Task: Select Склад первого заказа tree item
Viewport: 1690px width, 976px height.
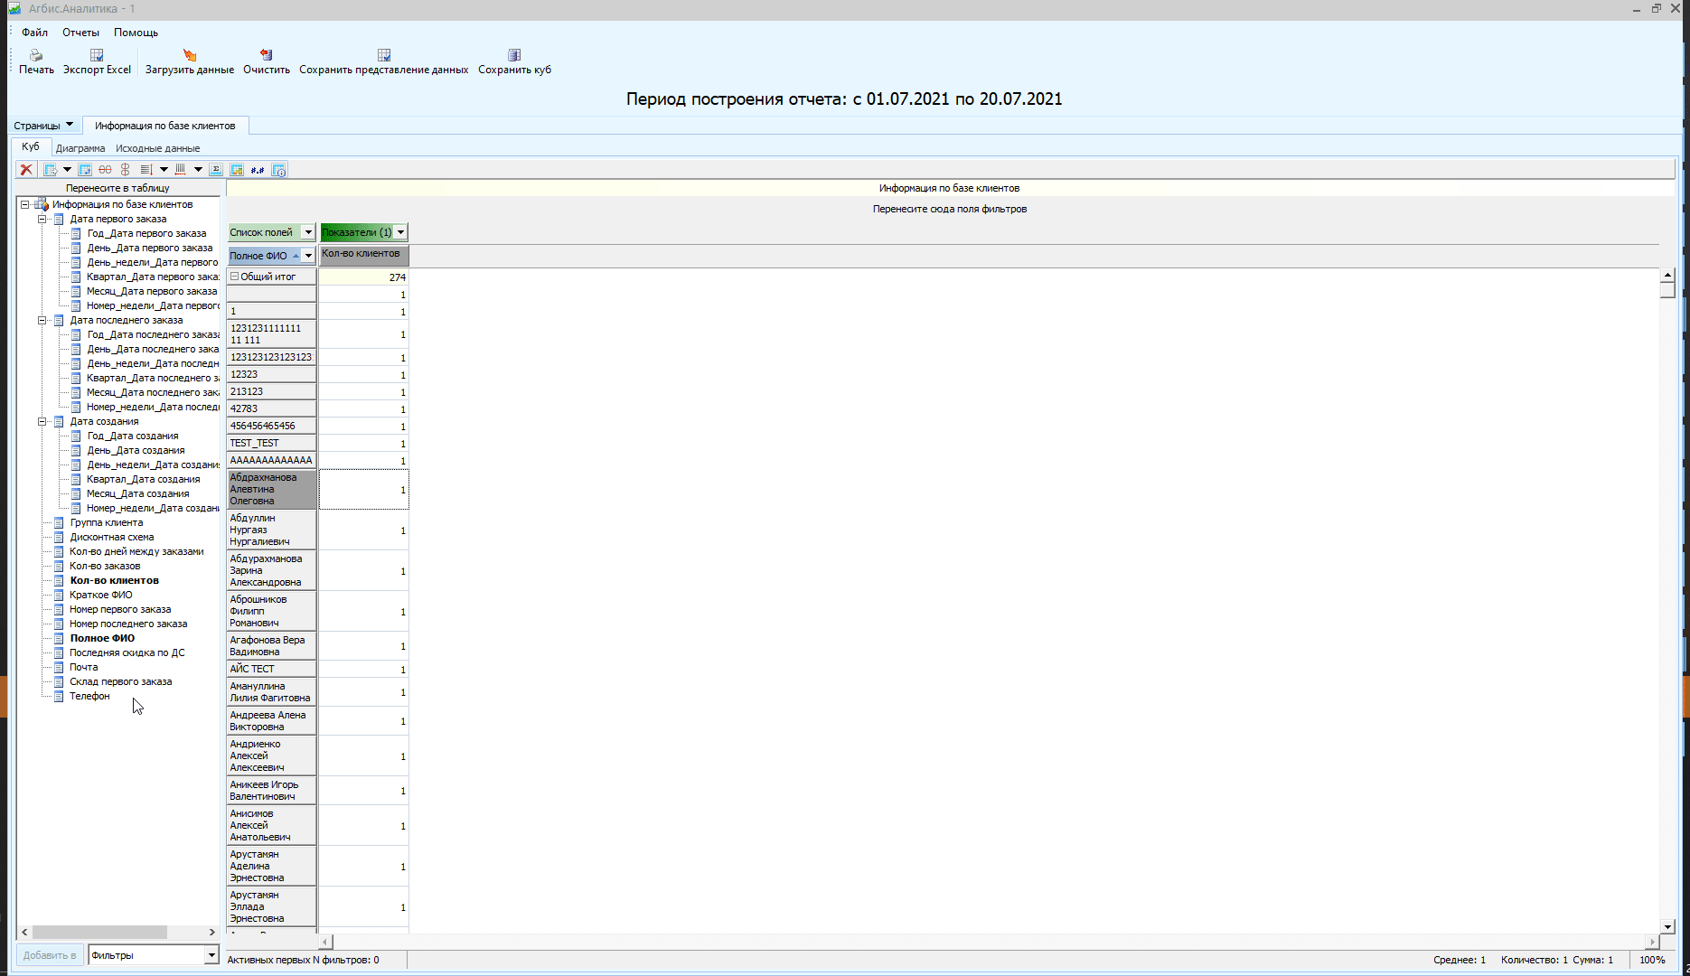Action: tap(120, 681)
